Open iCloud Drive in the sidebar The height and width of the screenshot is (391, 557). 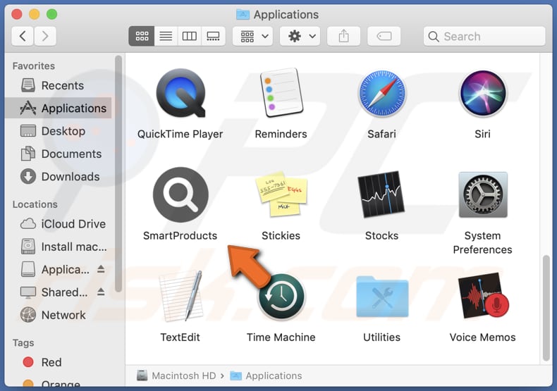(59, 224)
